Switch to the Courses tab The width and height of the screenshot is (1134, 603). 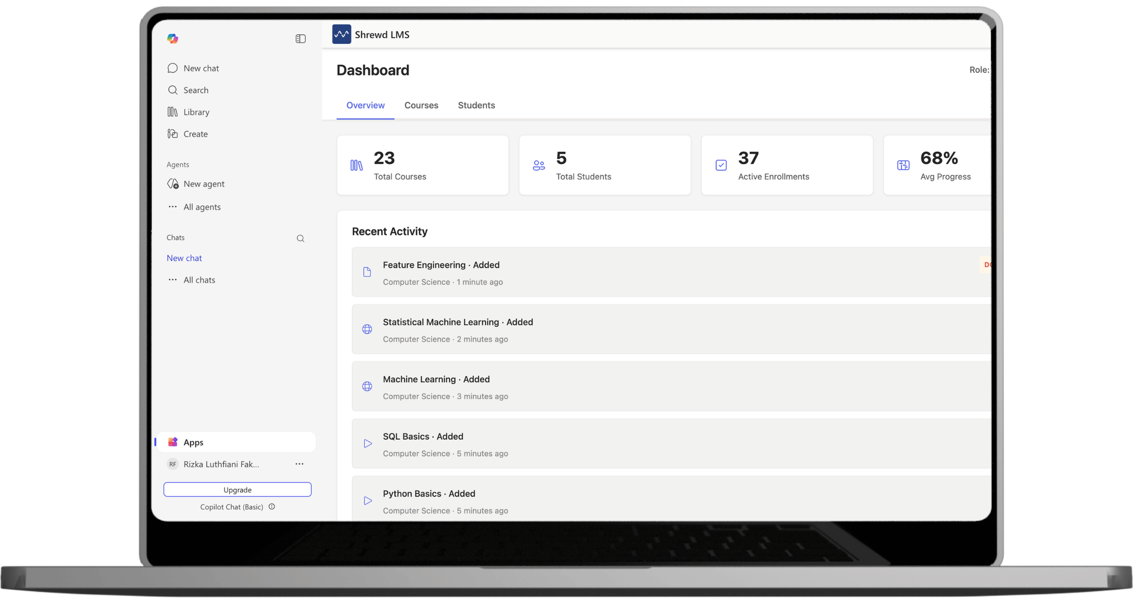pyautogui.click(x=421, y=105)
